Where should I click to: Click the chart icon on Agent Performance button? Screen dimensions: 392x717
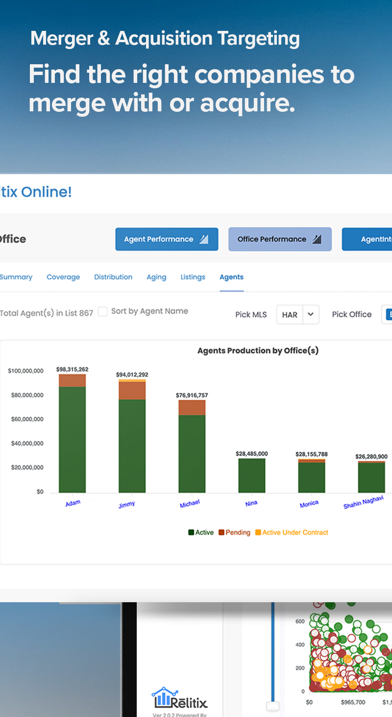[x=204, y=239]
